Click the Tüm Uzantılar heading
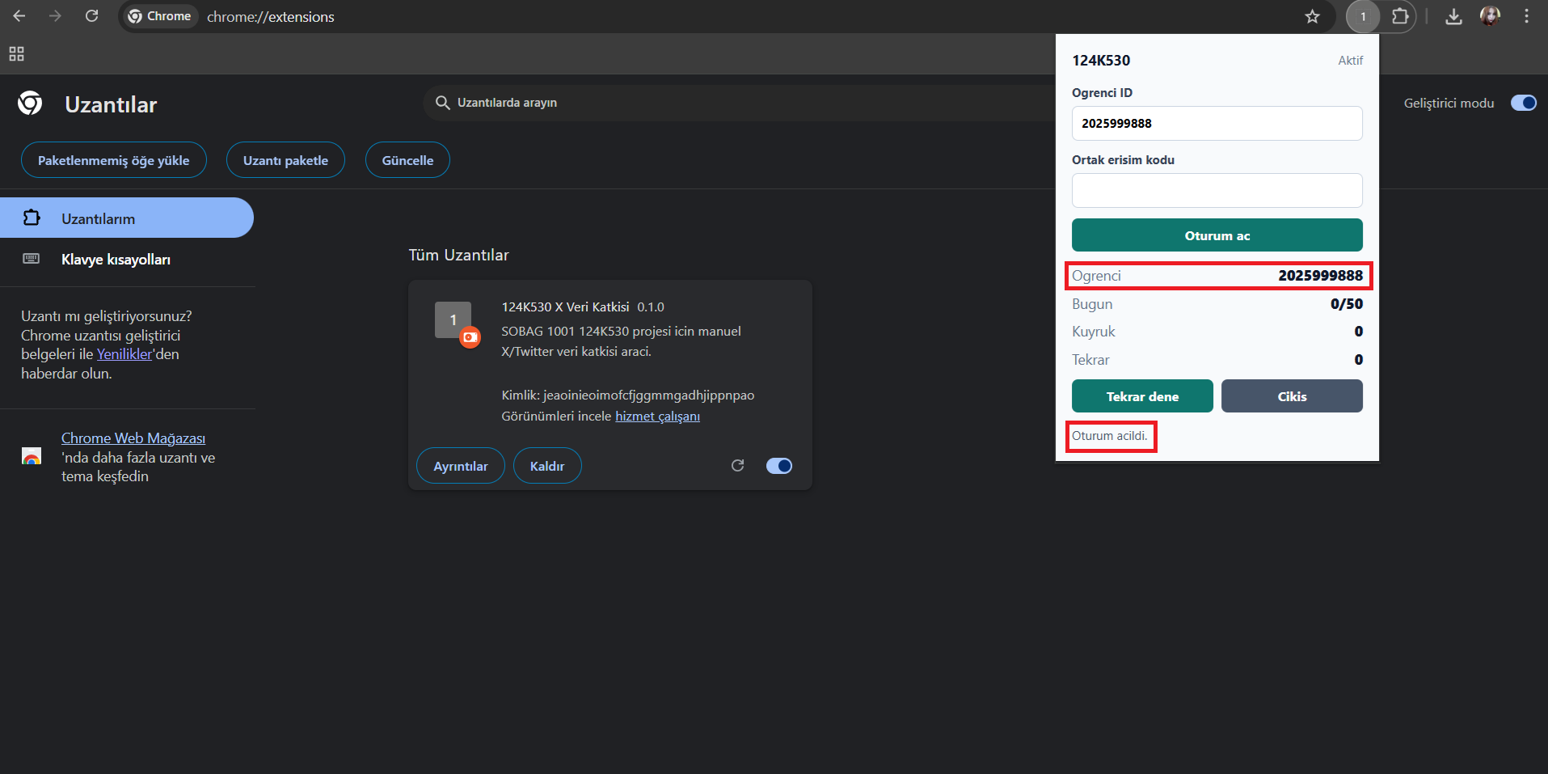Image resolution: width=1548 pixels, height=774 pixels. (458, 255)
